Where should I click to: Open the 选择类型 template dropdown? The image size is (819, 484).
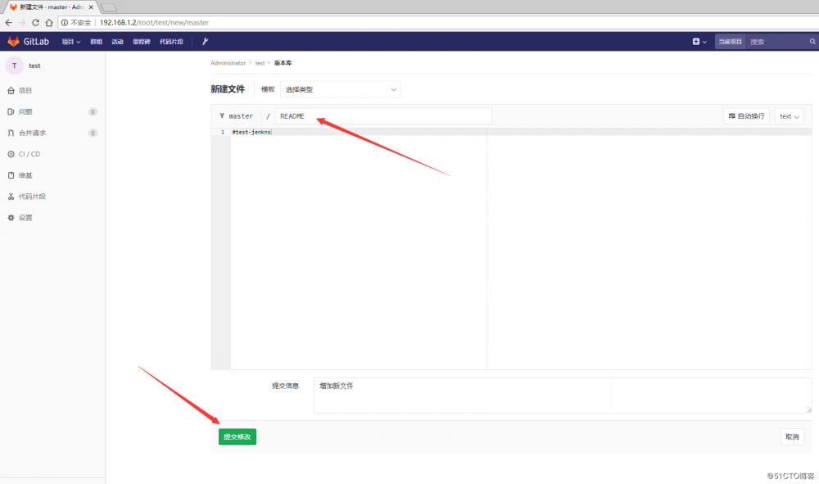[341, 88]
